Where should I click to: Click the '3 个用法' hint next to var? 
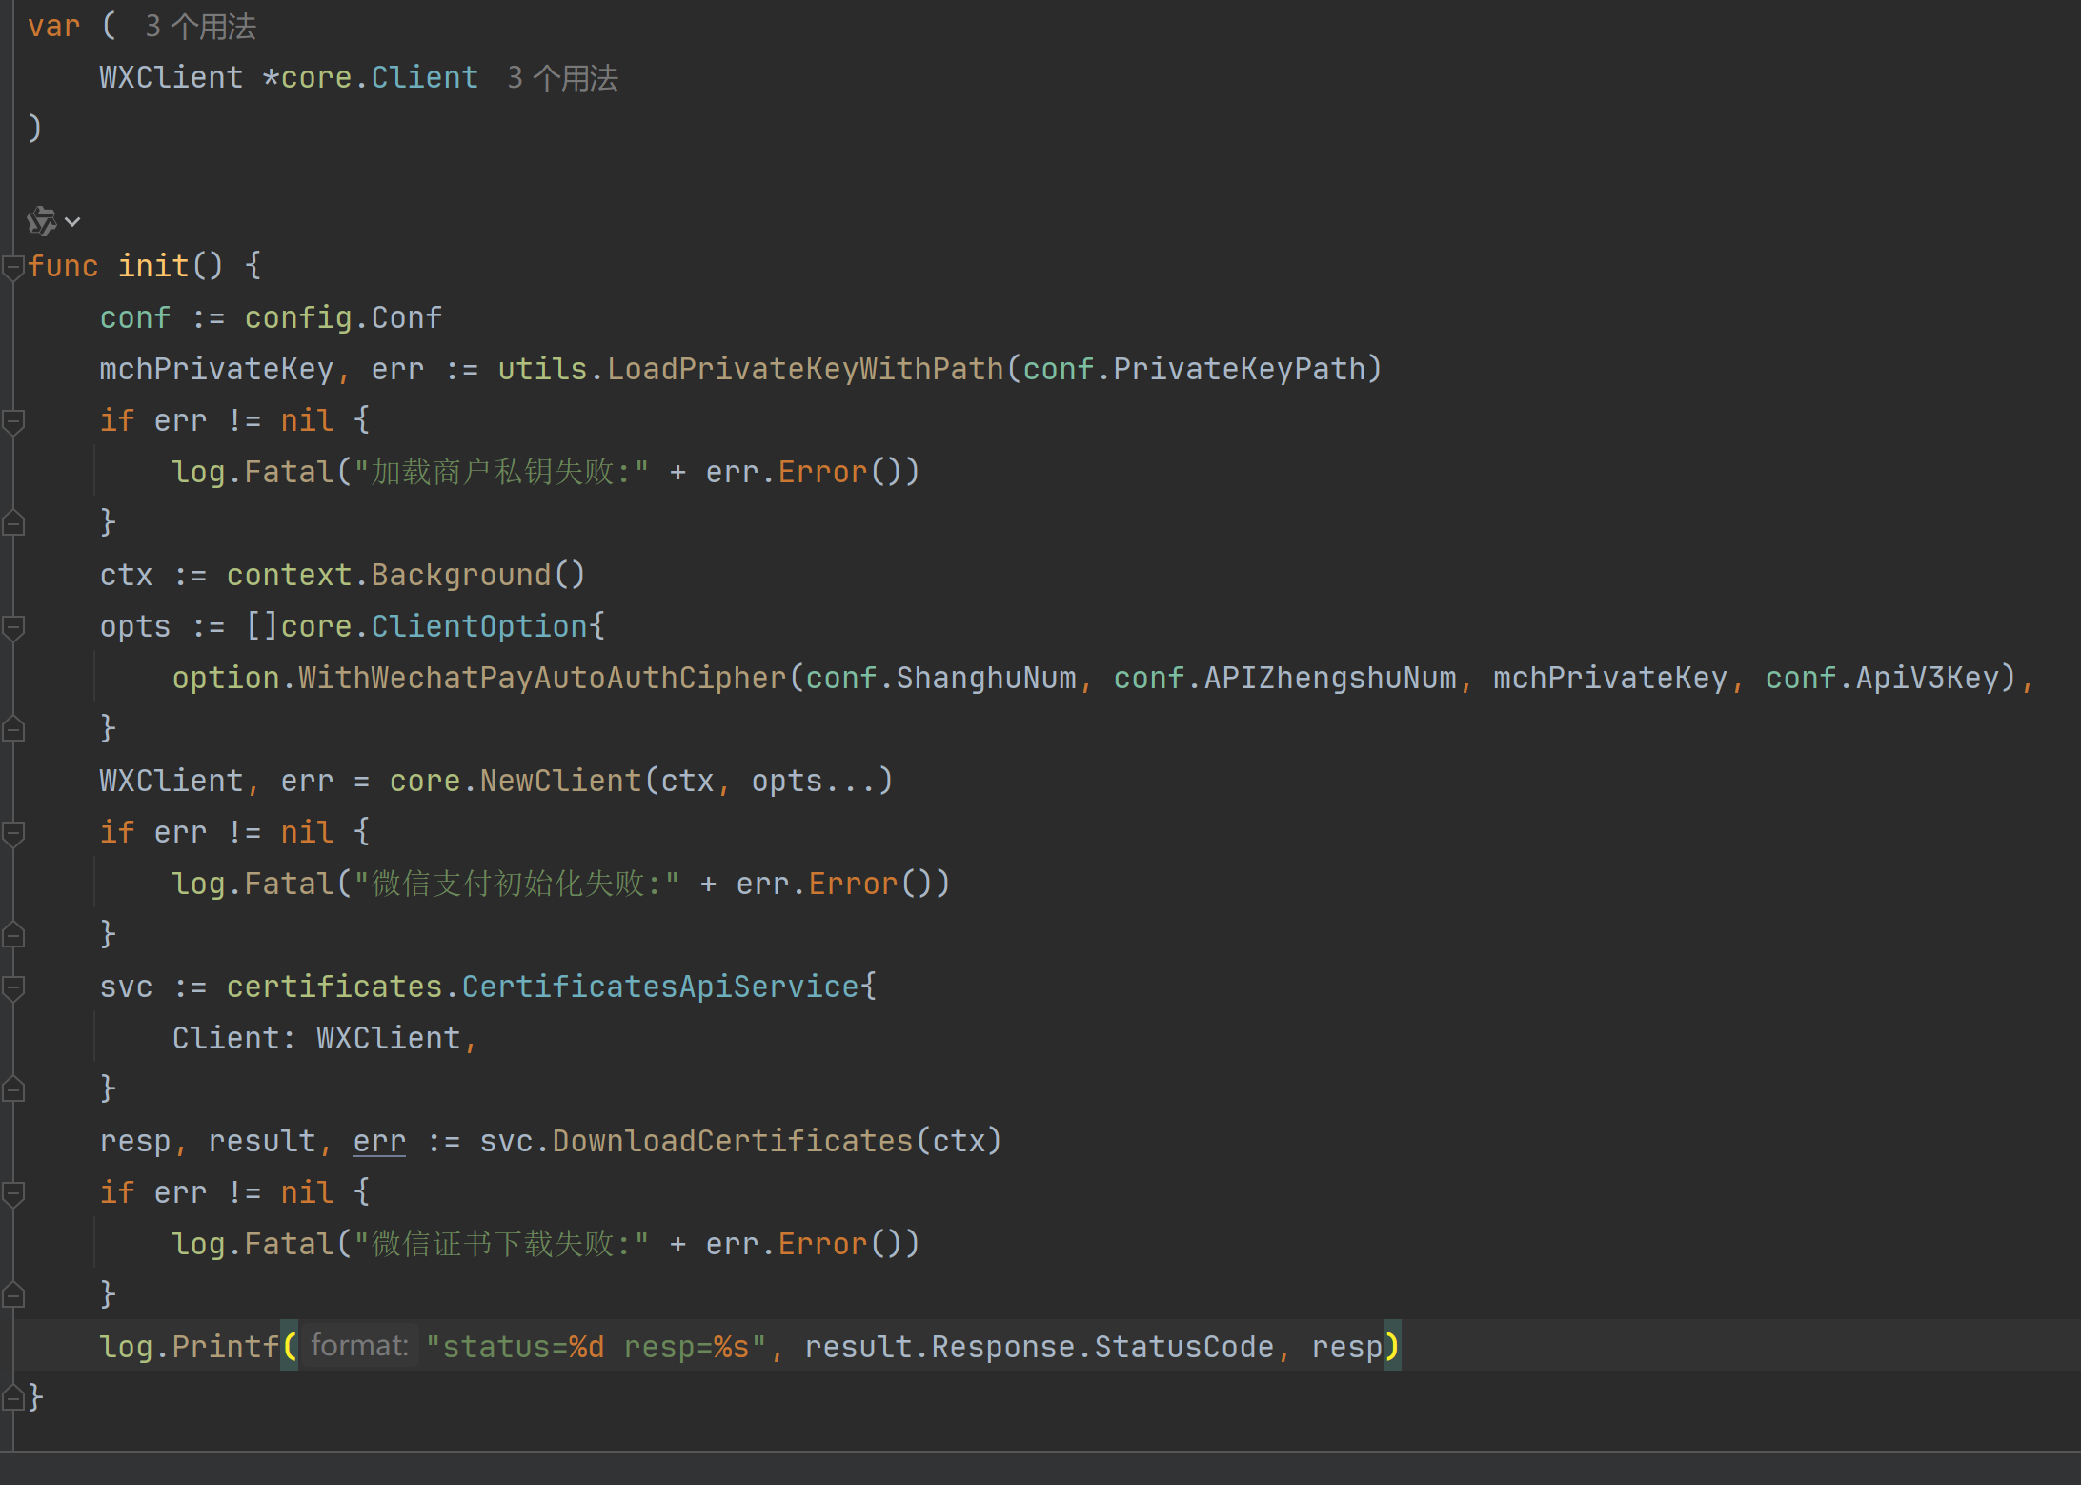click(200, 27)
